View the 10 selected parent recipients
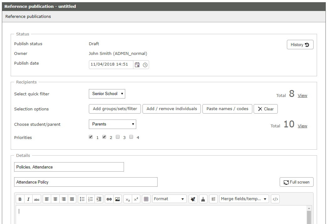 coord(302,126)
